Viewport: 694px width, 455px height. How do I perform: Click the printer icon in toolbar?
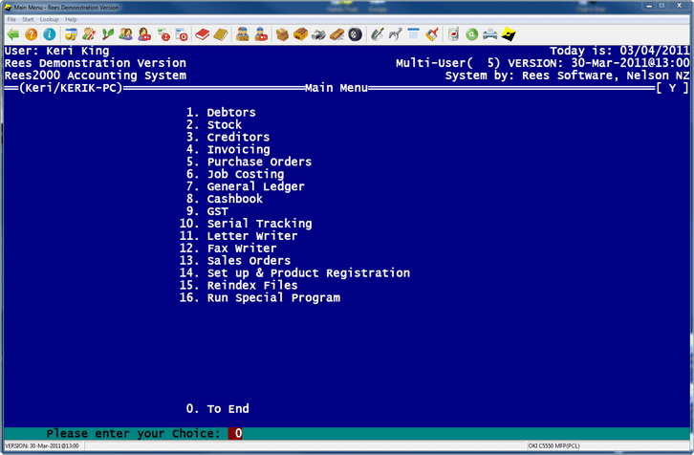click(489, 34)
